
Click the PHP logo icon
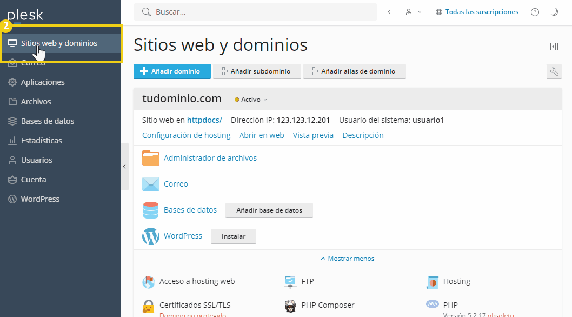click(433, 304)
